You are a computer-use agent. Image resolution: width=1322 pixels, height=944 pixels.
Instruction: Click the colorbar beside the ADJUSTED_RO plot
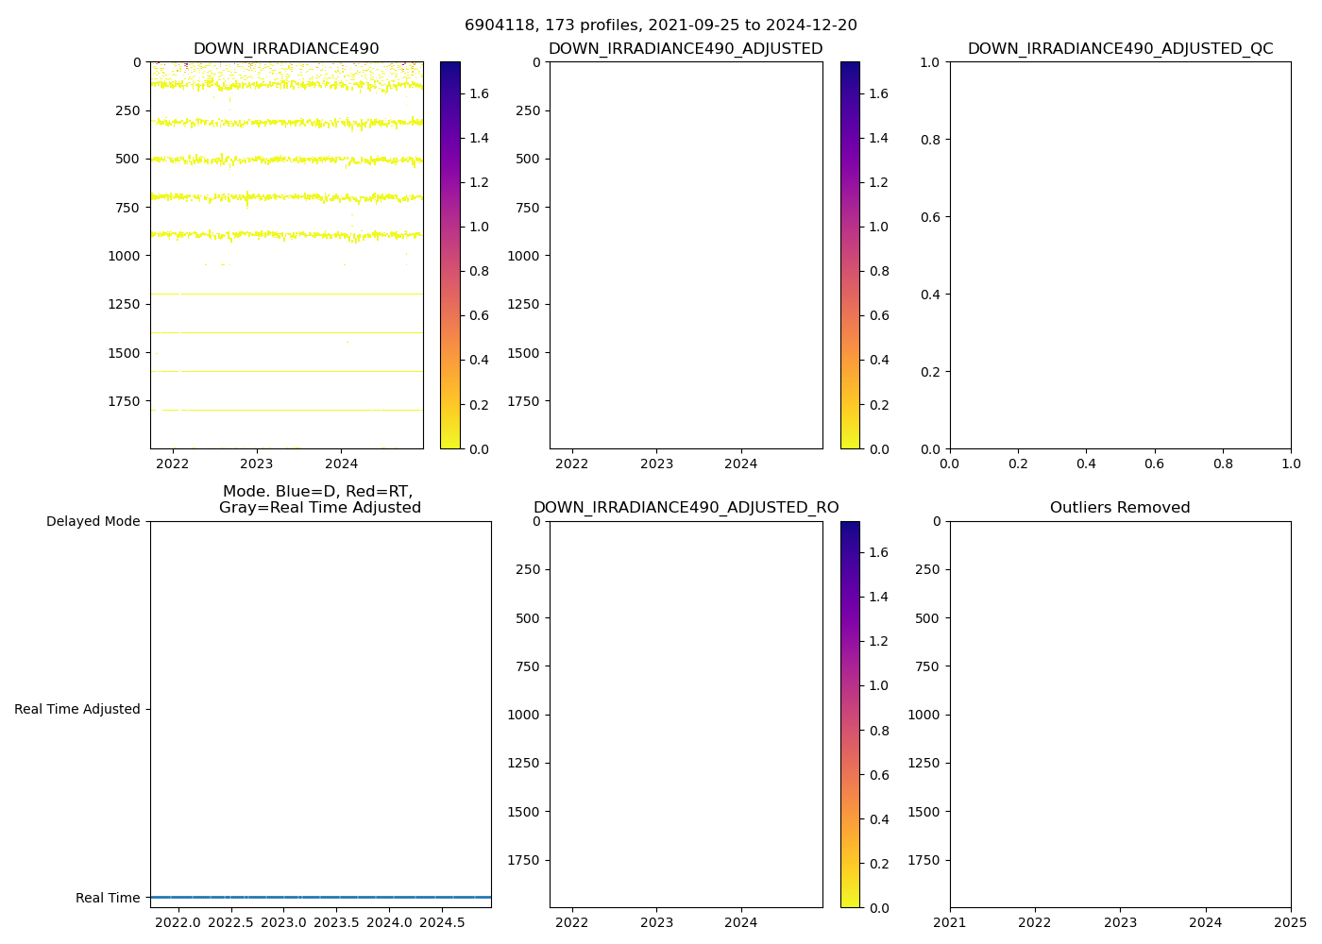pos(850,714)
